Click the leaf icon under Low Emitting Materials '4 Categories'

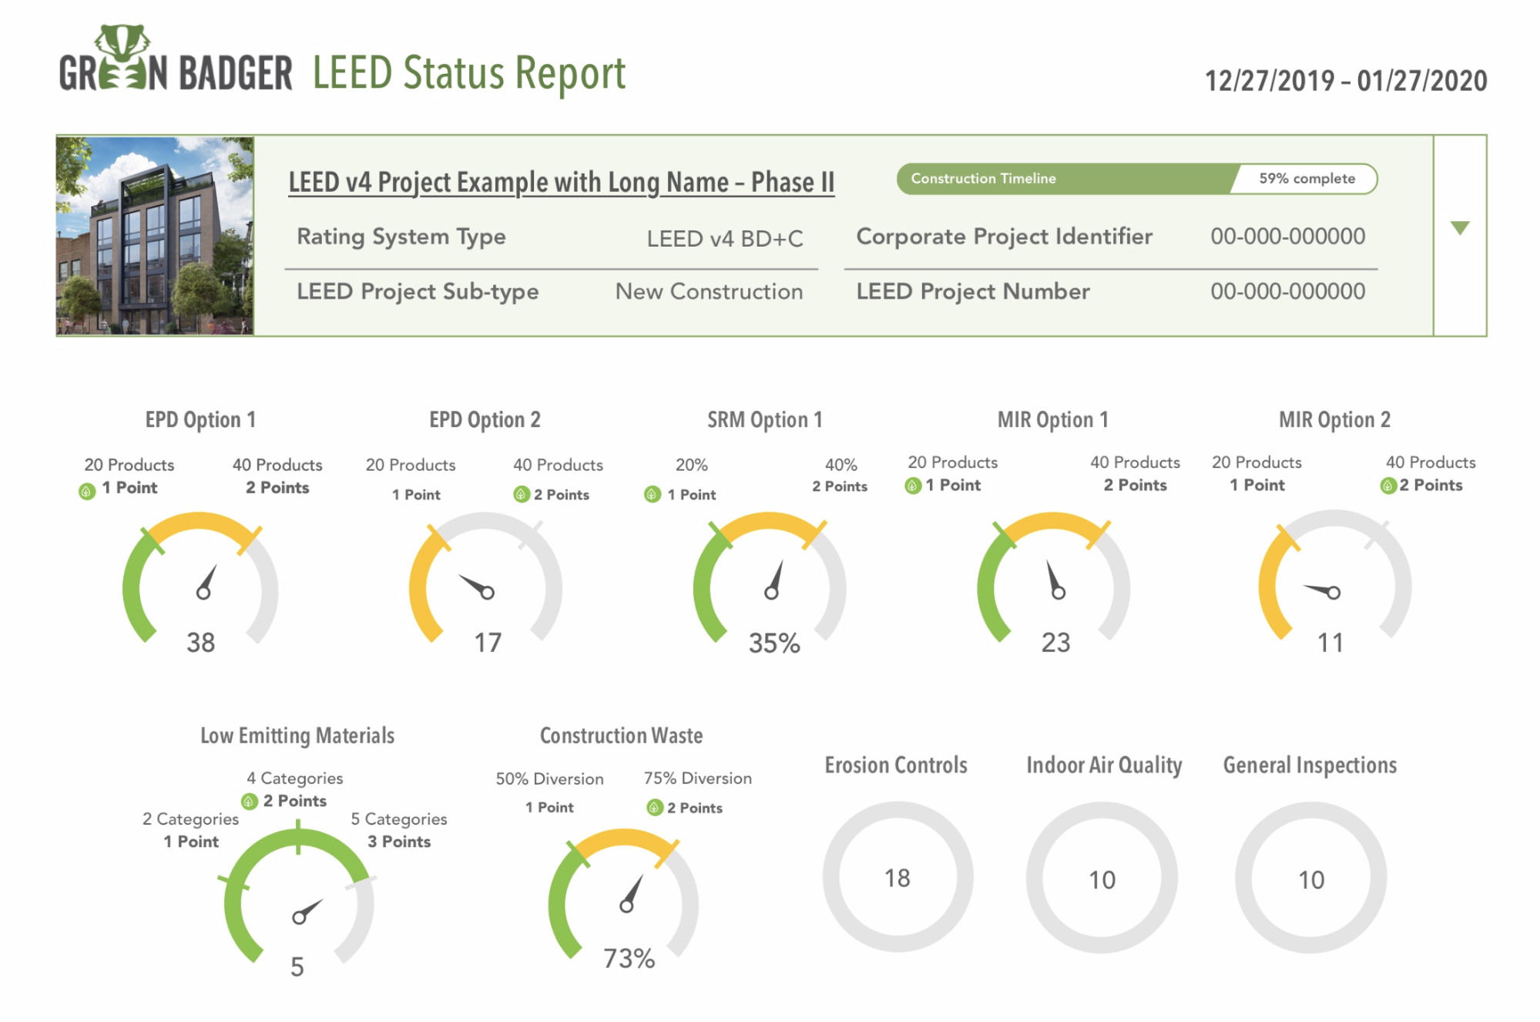[250, 802]
